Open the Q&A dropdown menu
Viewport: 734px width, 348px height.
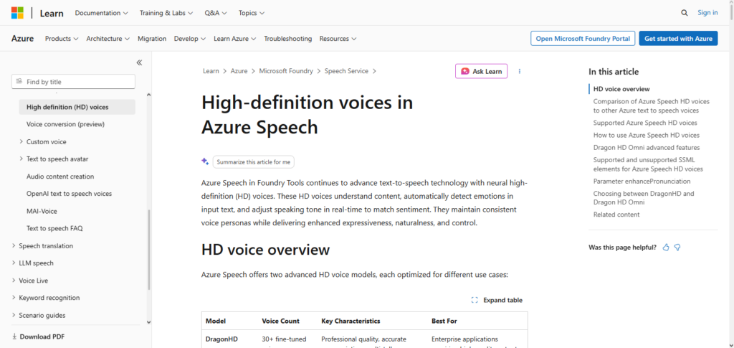pos(216,13)
